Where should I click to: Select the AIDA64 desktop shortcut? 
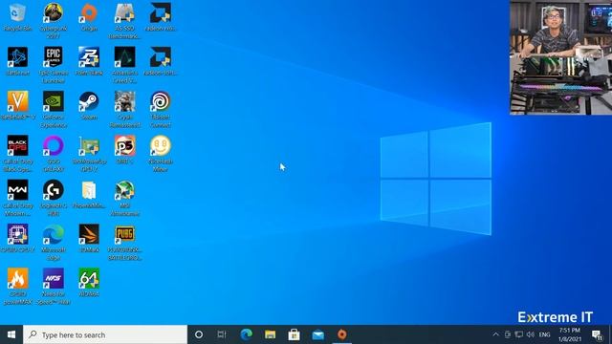coord(89,283)
